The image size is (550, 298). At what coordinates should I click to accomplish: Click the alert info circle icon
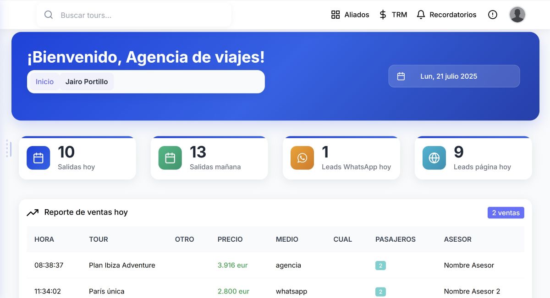[x=493, y=15]
